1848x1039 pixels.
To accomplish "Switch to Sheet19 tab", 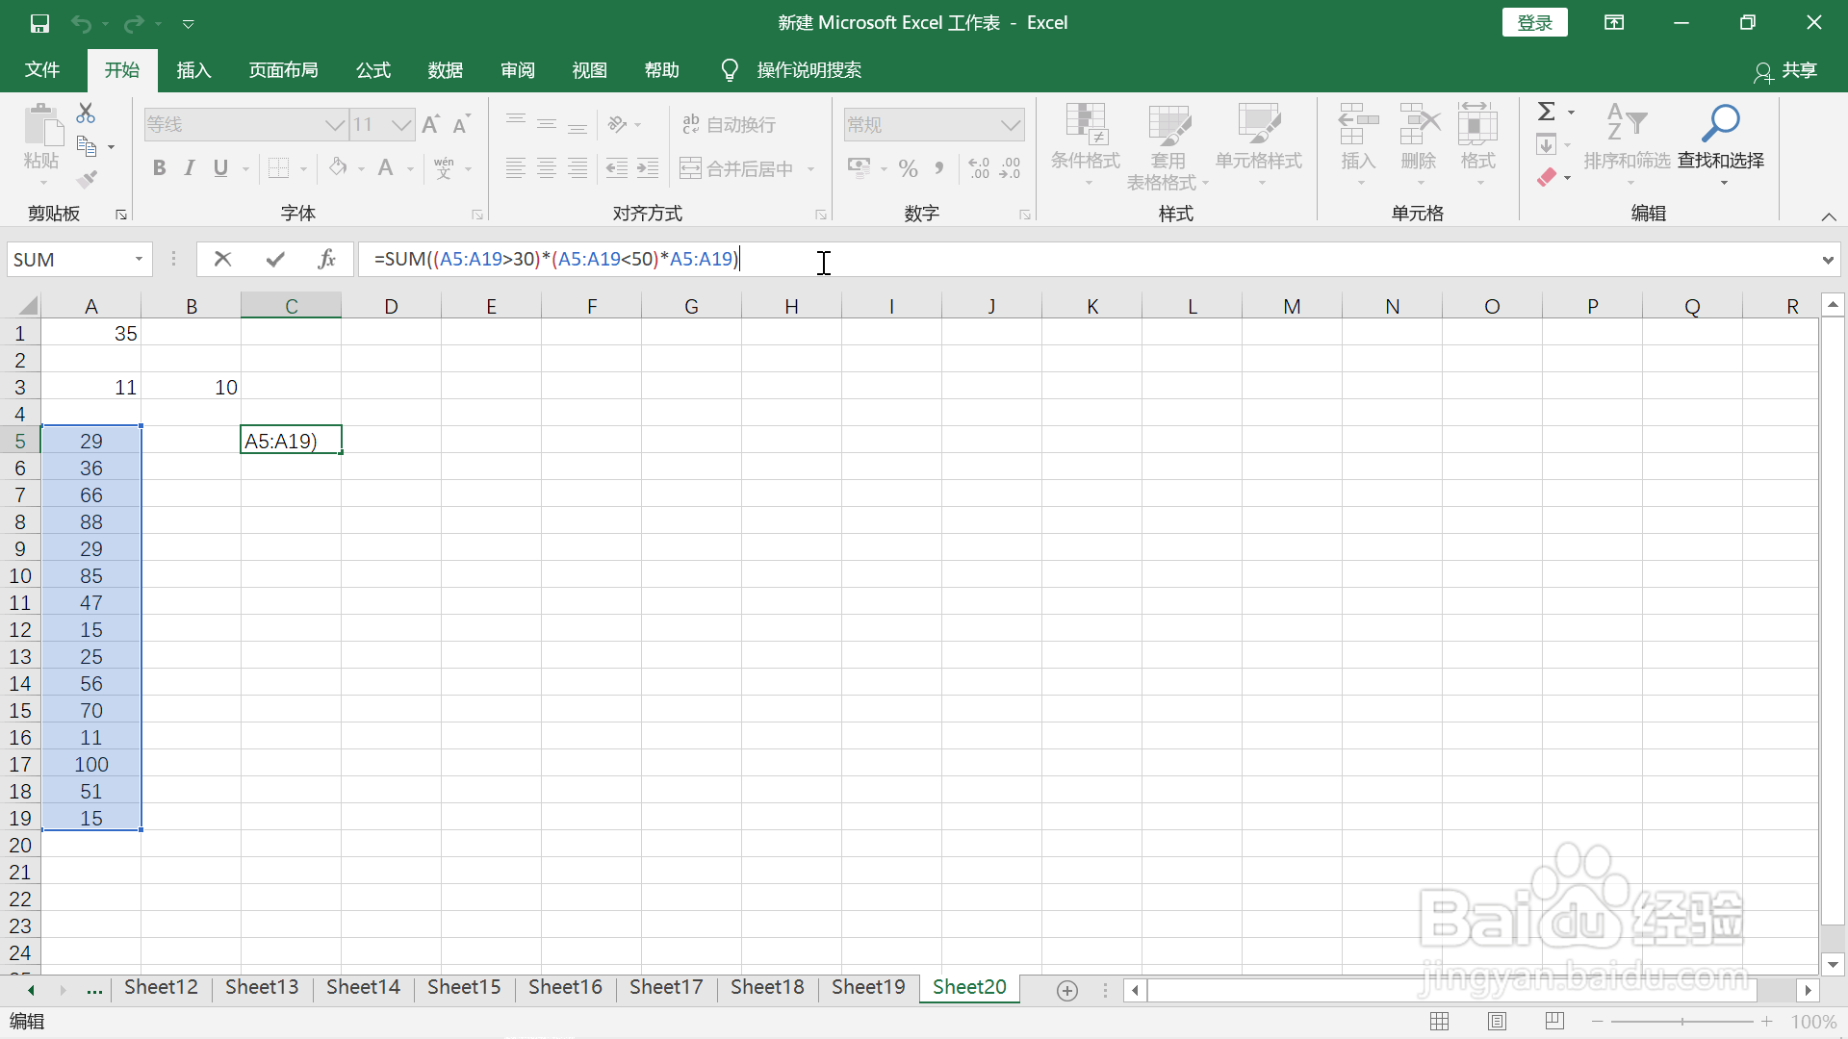I will tap(868, 987).
